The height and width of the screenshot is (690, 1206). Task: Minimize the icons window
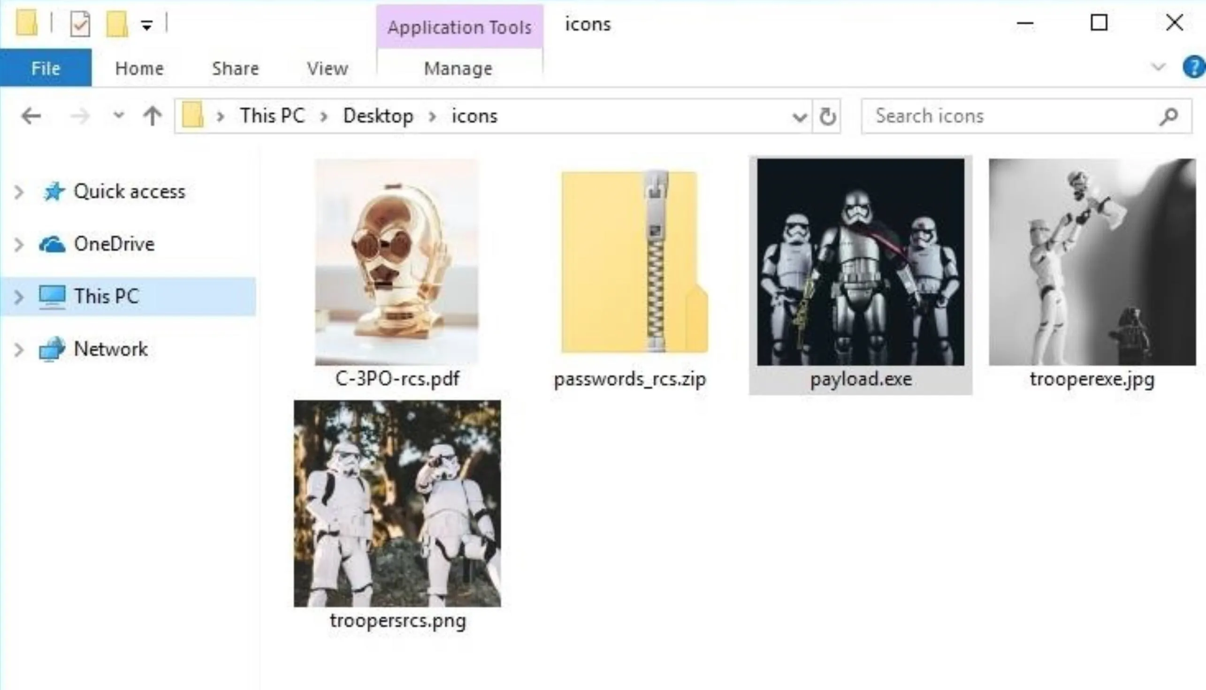pyautogui.click(x=1024, y=23)
